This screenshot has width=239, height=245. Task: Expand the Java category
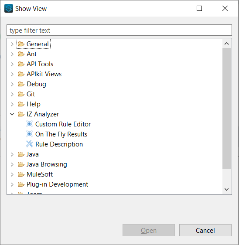(x=12, y=154)
